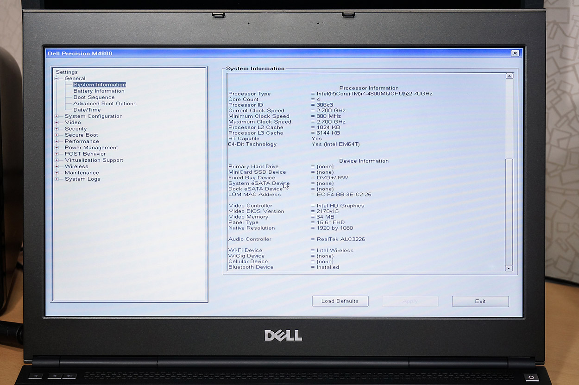This screenshot has height=385, width=579.
Task: Click the plus box beside System Configuration
Action: point(57,116)
